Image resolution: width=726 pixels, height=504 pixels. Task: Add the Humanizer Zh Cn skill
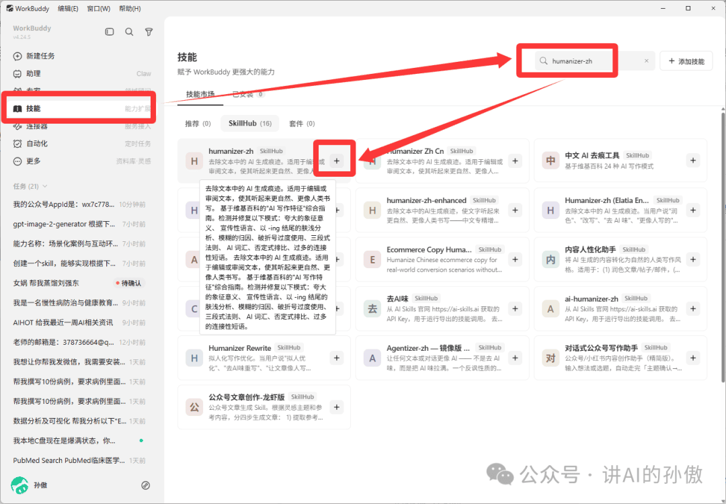pyautogui.click(x=515, y=161)
